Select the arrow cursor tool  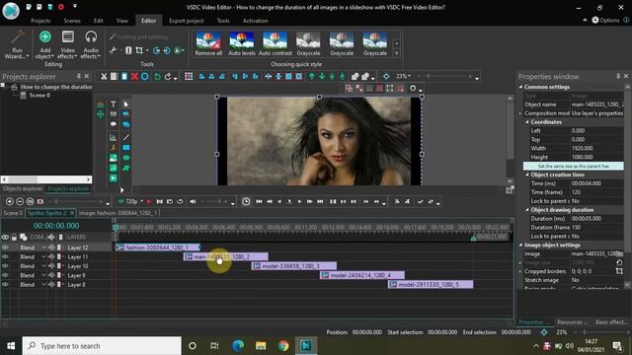coord(126,105)
